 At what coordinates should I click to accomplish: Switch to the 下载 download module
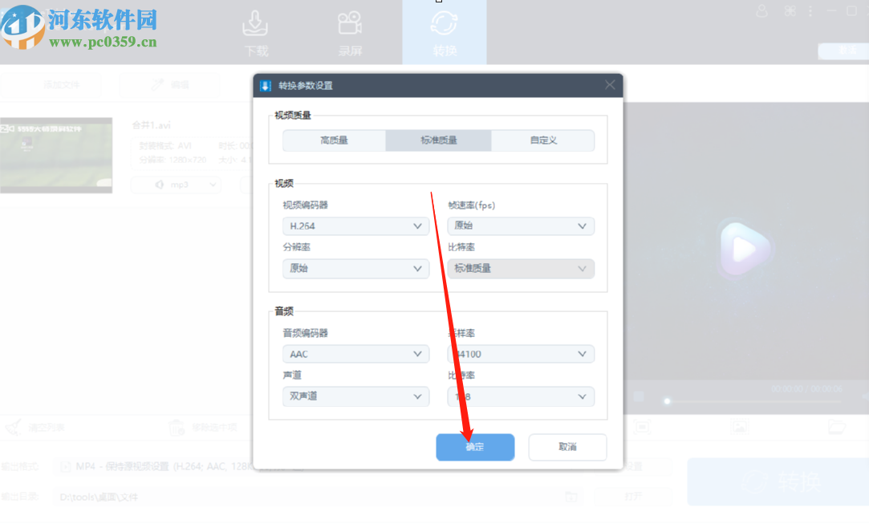coord(255,32)
